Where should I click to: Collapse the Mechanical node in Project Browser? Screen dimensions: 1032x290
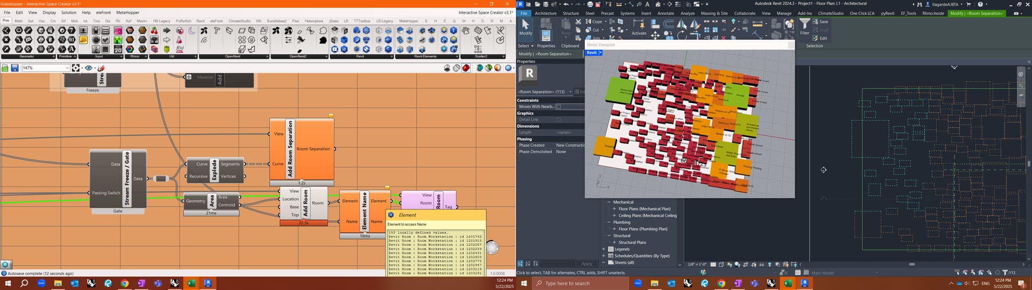coord(610,202)
